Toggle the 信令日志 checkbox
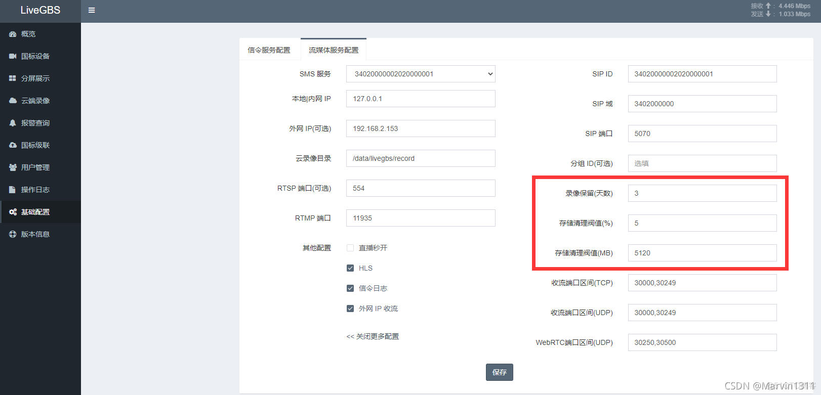The height and width of the screenshot is (395, 821). click(350, 288)
